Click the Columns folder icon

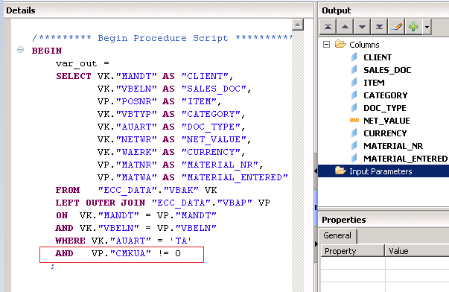(x=340, y=44)
